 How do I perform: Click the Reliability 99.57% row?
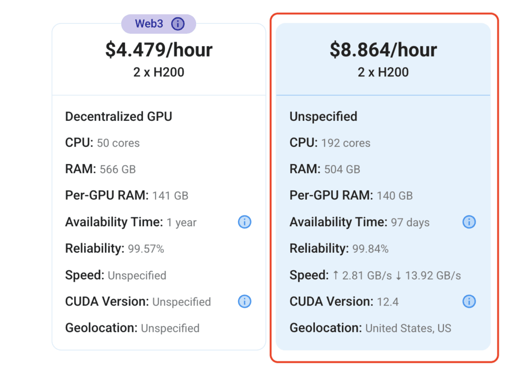[x=115, y=249]
